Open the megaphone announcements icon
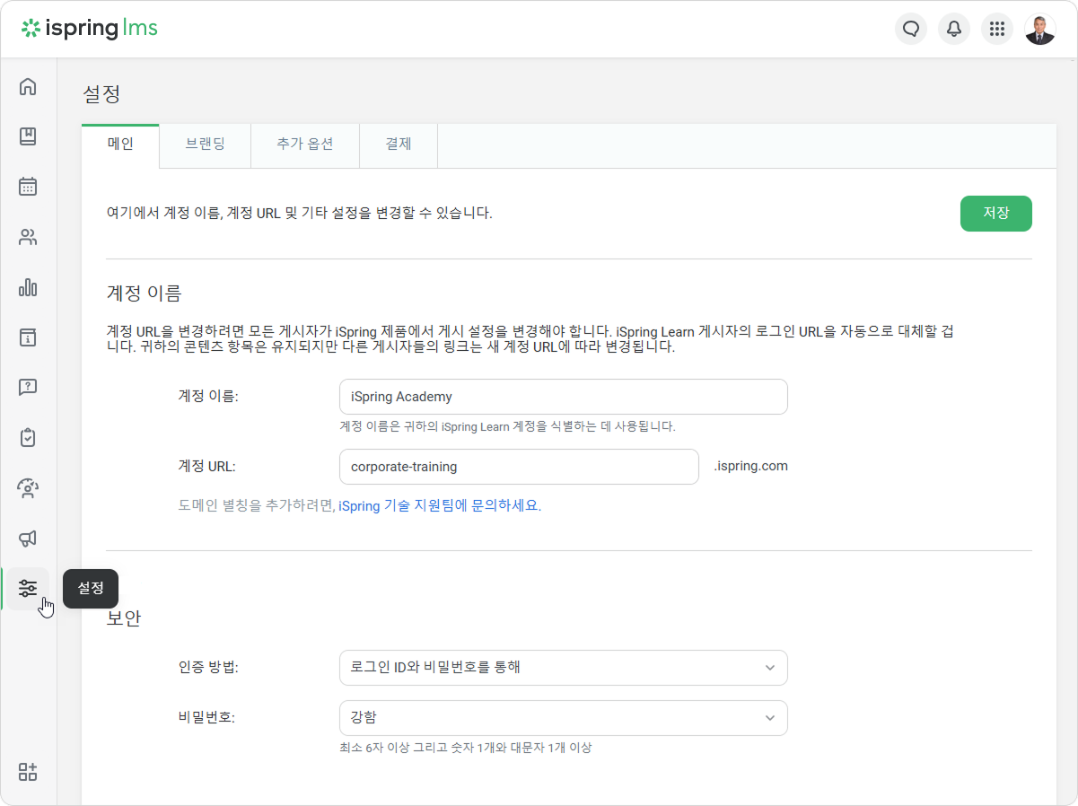The image size is (1078, 806). pyautogui.click(x=28, y=539)
